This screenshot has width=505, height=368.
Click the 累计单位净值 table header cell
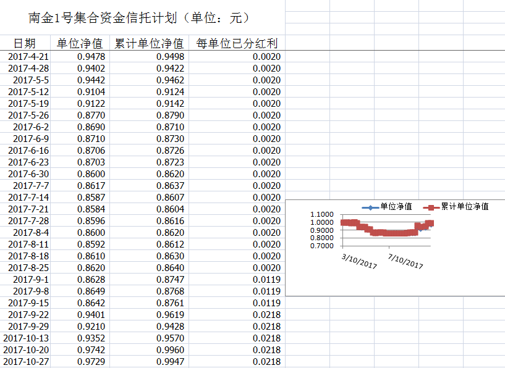click(150, 43)
